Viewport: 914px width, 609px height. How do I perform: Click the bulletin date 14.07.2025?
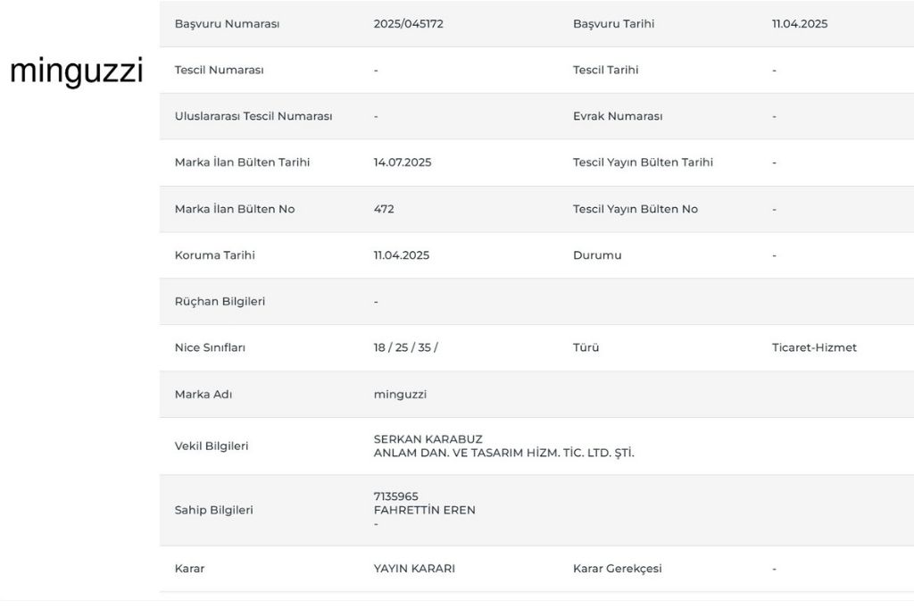pos(402,163)
